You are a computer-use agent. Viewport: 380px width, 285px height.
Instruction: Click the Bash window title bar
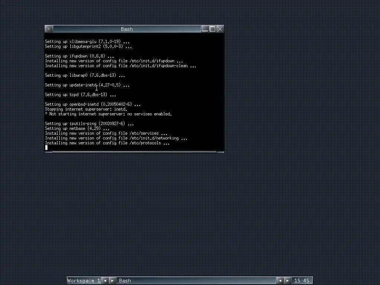click(x=127, y=29)
